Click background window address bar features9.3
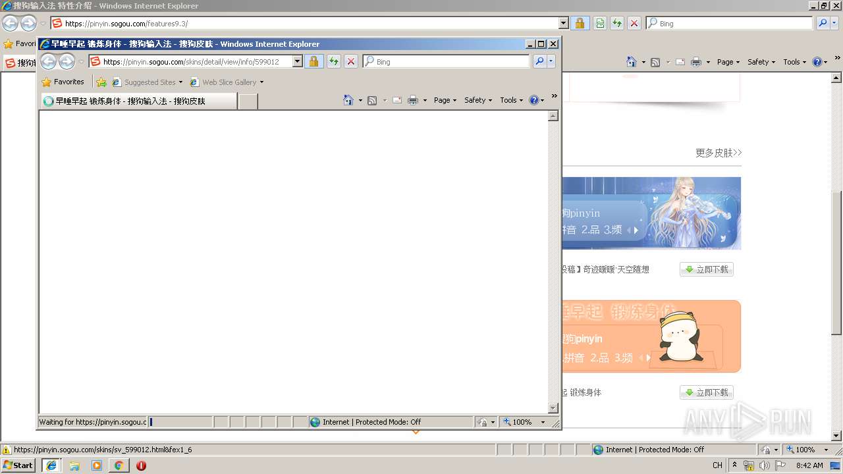The image size is (843, 474). (310, 23)
